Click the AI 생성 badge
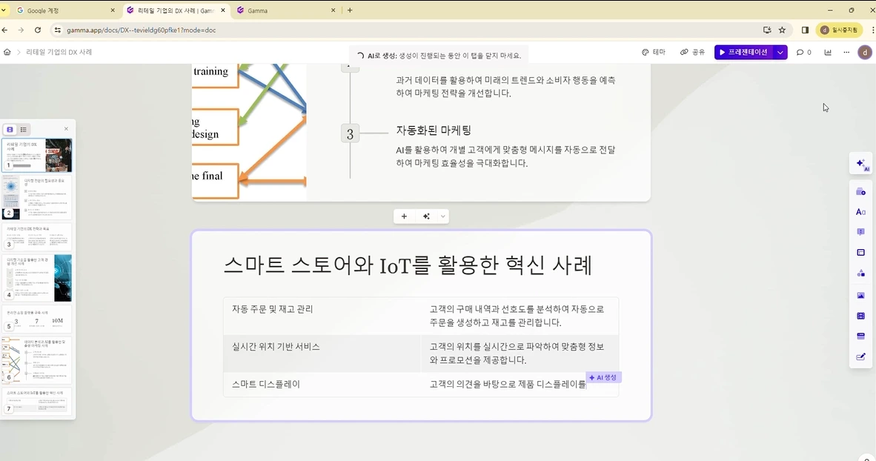This screenshot has height=461, width=876. point(603,378)
